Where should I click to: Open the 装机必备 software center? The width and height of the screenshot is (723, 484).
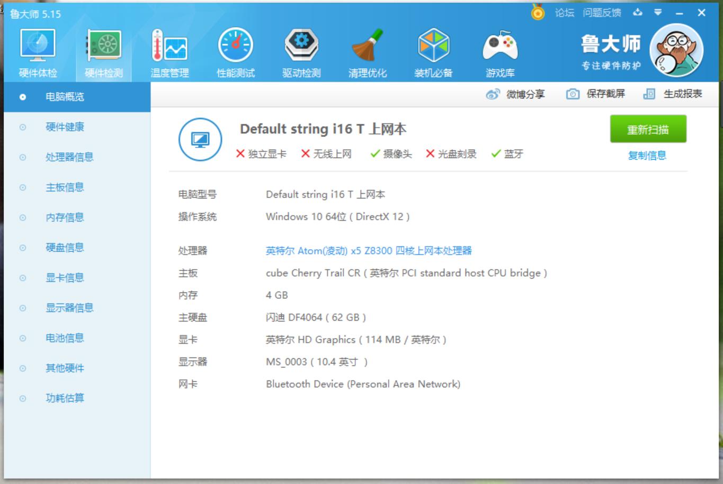tap(434, 51)
